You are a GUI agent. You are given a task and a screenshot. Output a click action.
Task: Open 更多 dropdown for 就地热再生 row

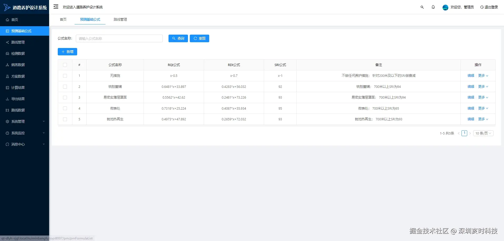pos(483,119)
